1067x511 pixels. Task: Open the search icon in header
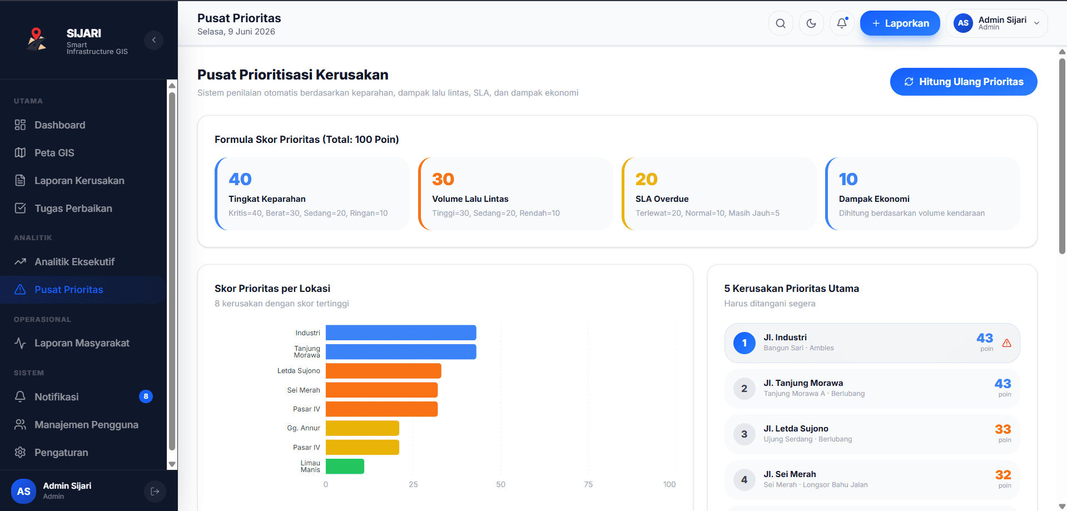point(781,23)
